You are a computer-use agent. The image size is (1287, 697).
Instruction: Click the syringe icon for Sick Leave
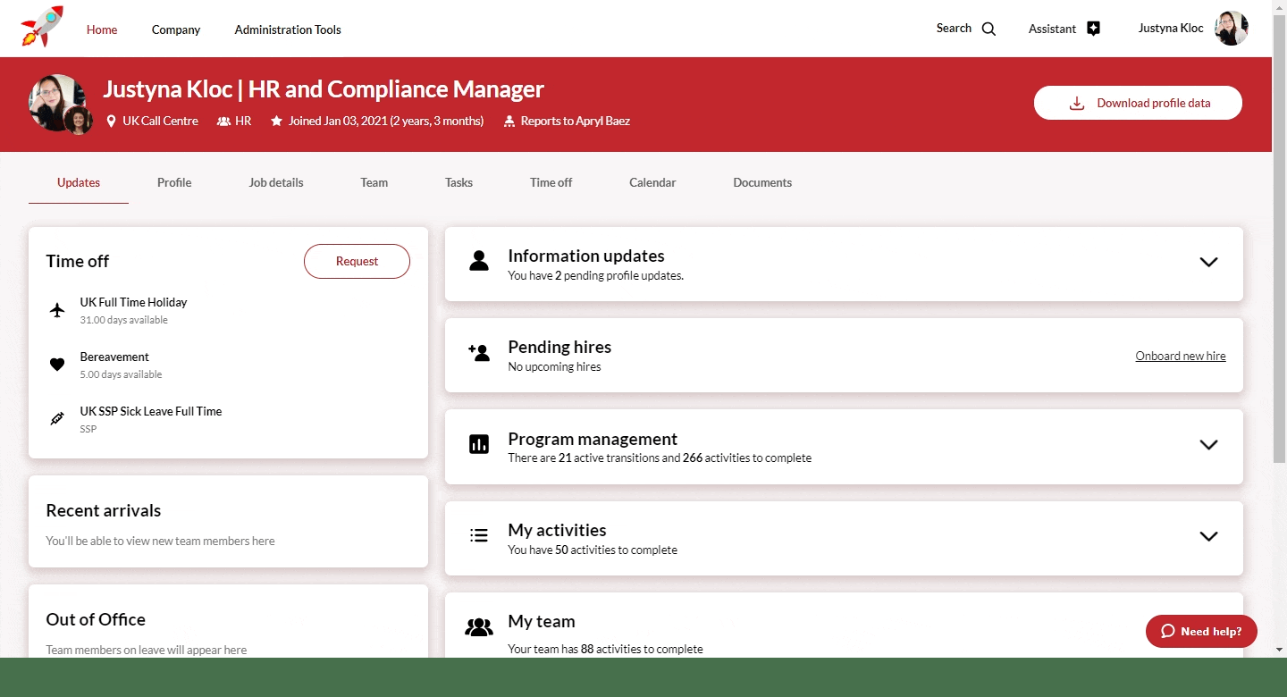[x=57, y=419]
